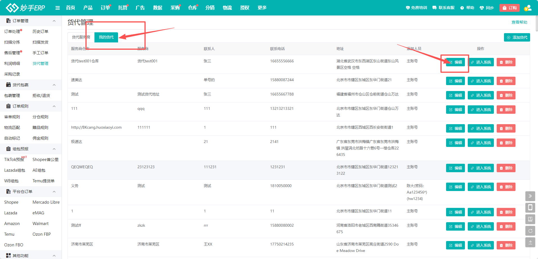The image size is (538, 259).
Task: Open the 仓库 top menu item
Action: point(192,8)
